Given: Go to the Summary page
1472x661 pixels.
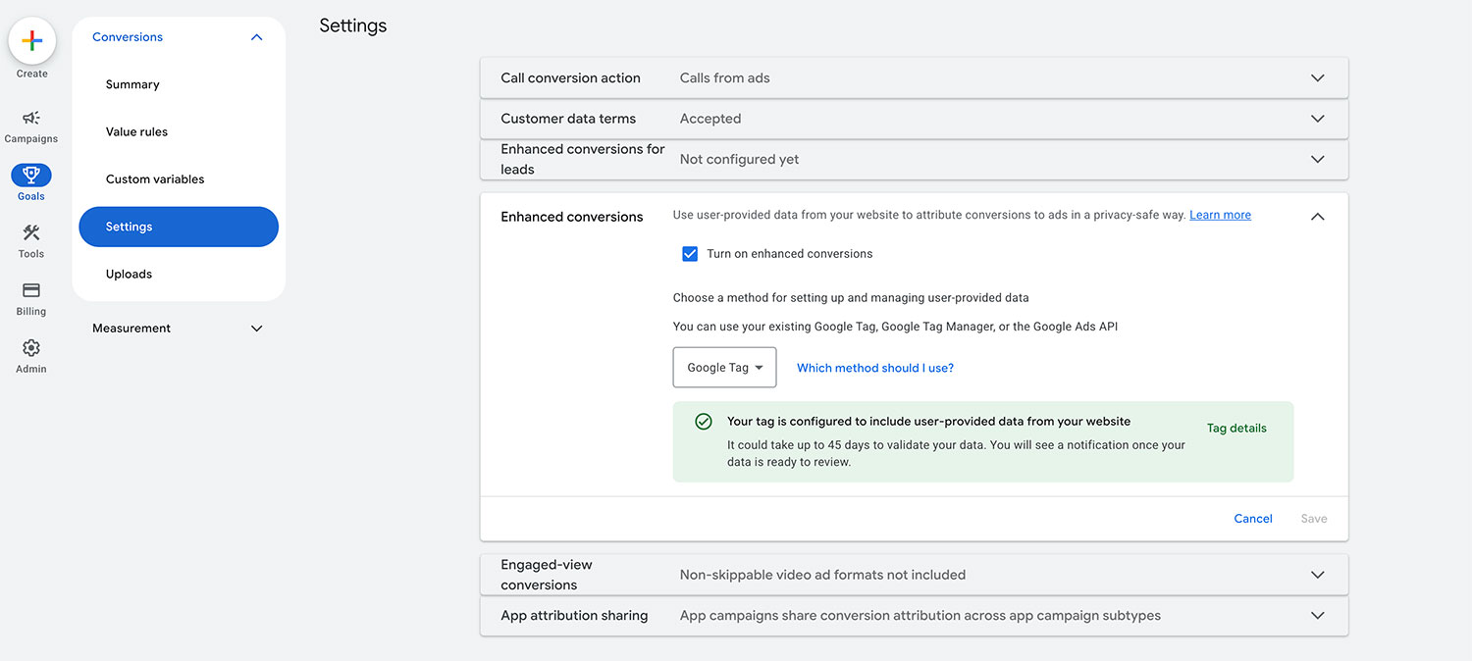Looking at the screenshot, I should pyautogui.click(x=131, y=83).
